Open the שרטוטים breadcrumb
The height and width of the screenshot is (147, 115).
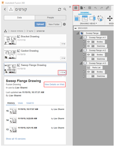[41, 31]
